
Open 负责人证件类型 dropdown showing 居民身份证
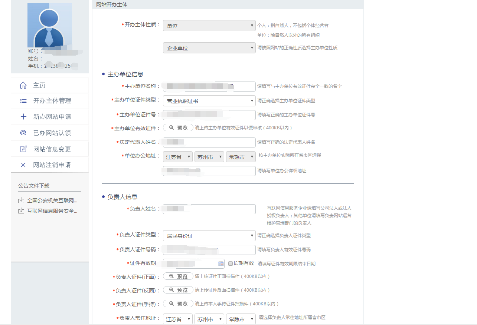[209, 236]
